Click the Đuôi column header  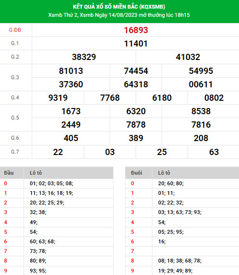point(137,173)
